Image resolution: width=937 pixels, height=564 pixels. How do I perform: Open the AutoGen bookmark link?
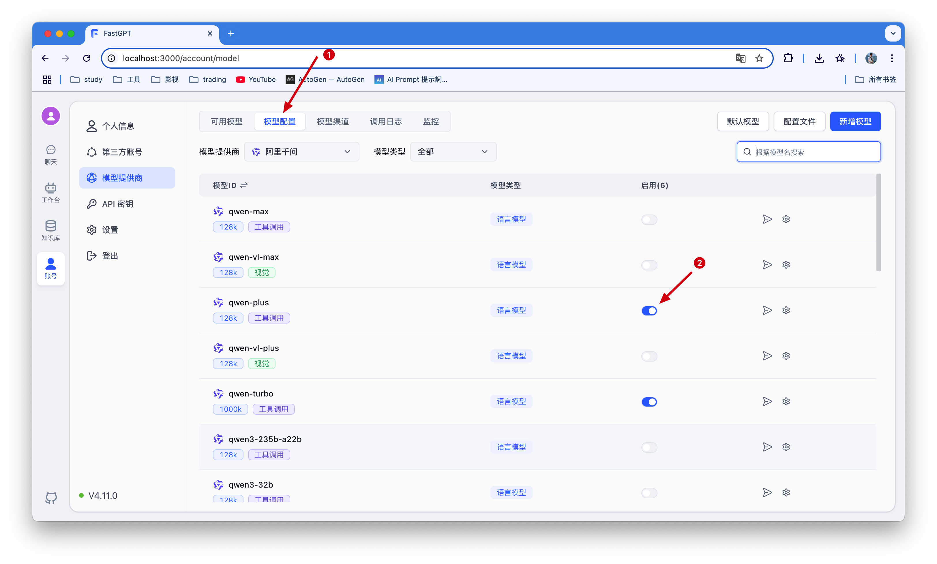coord(325,79)
